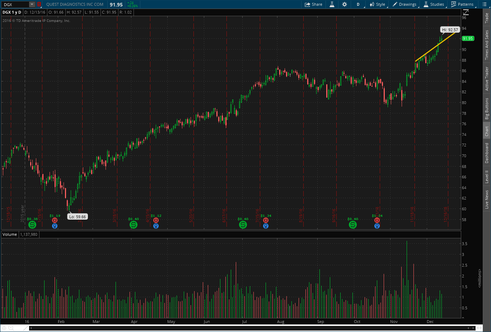Image resolution: width=491 pixels, height=332 pixels.
Task: Click the QUEST DIAGNOSTICS INC COM name
Action: click(x=75, y=4)
